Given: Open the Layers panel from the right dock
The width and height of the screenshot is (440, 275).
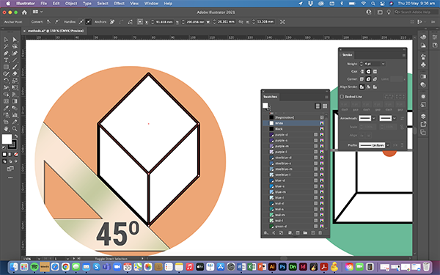Looking at the screenshot, I should [423, 116].
